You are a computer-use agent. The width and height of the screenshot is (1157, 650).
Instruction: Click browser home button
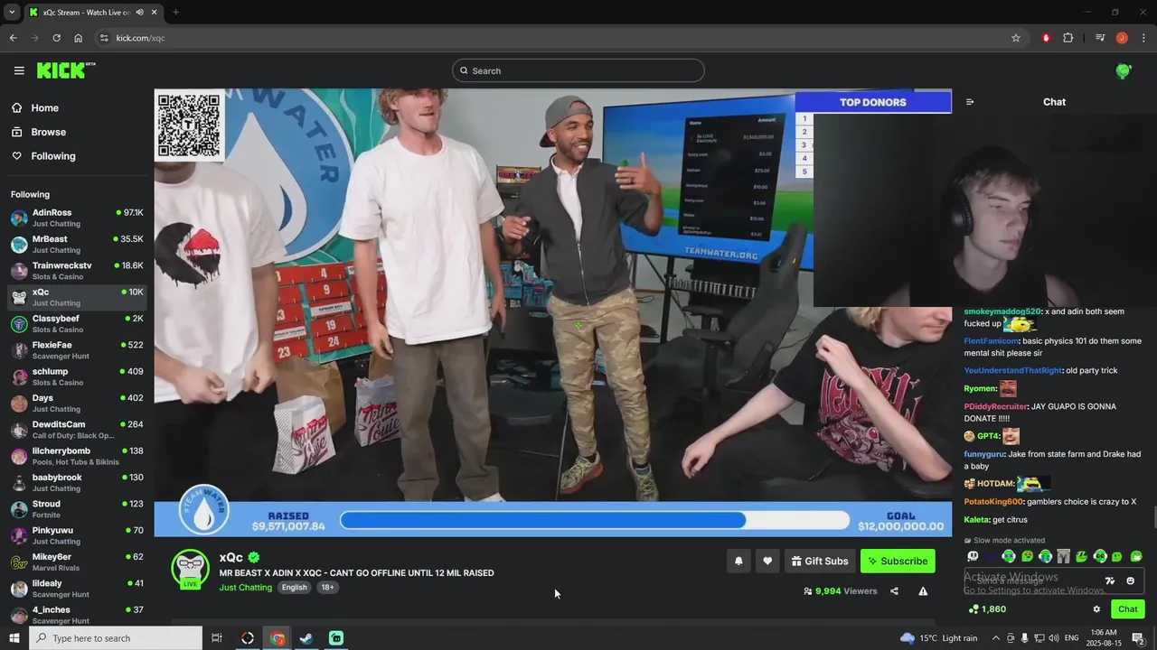coord(79,38)
